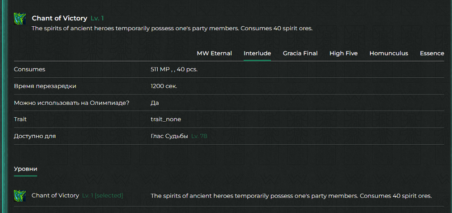Click the 511 MP consumes value
This screenshot has height=213, width=452.
(x=174, y=70)
